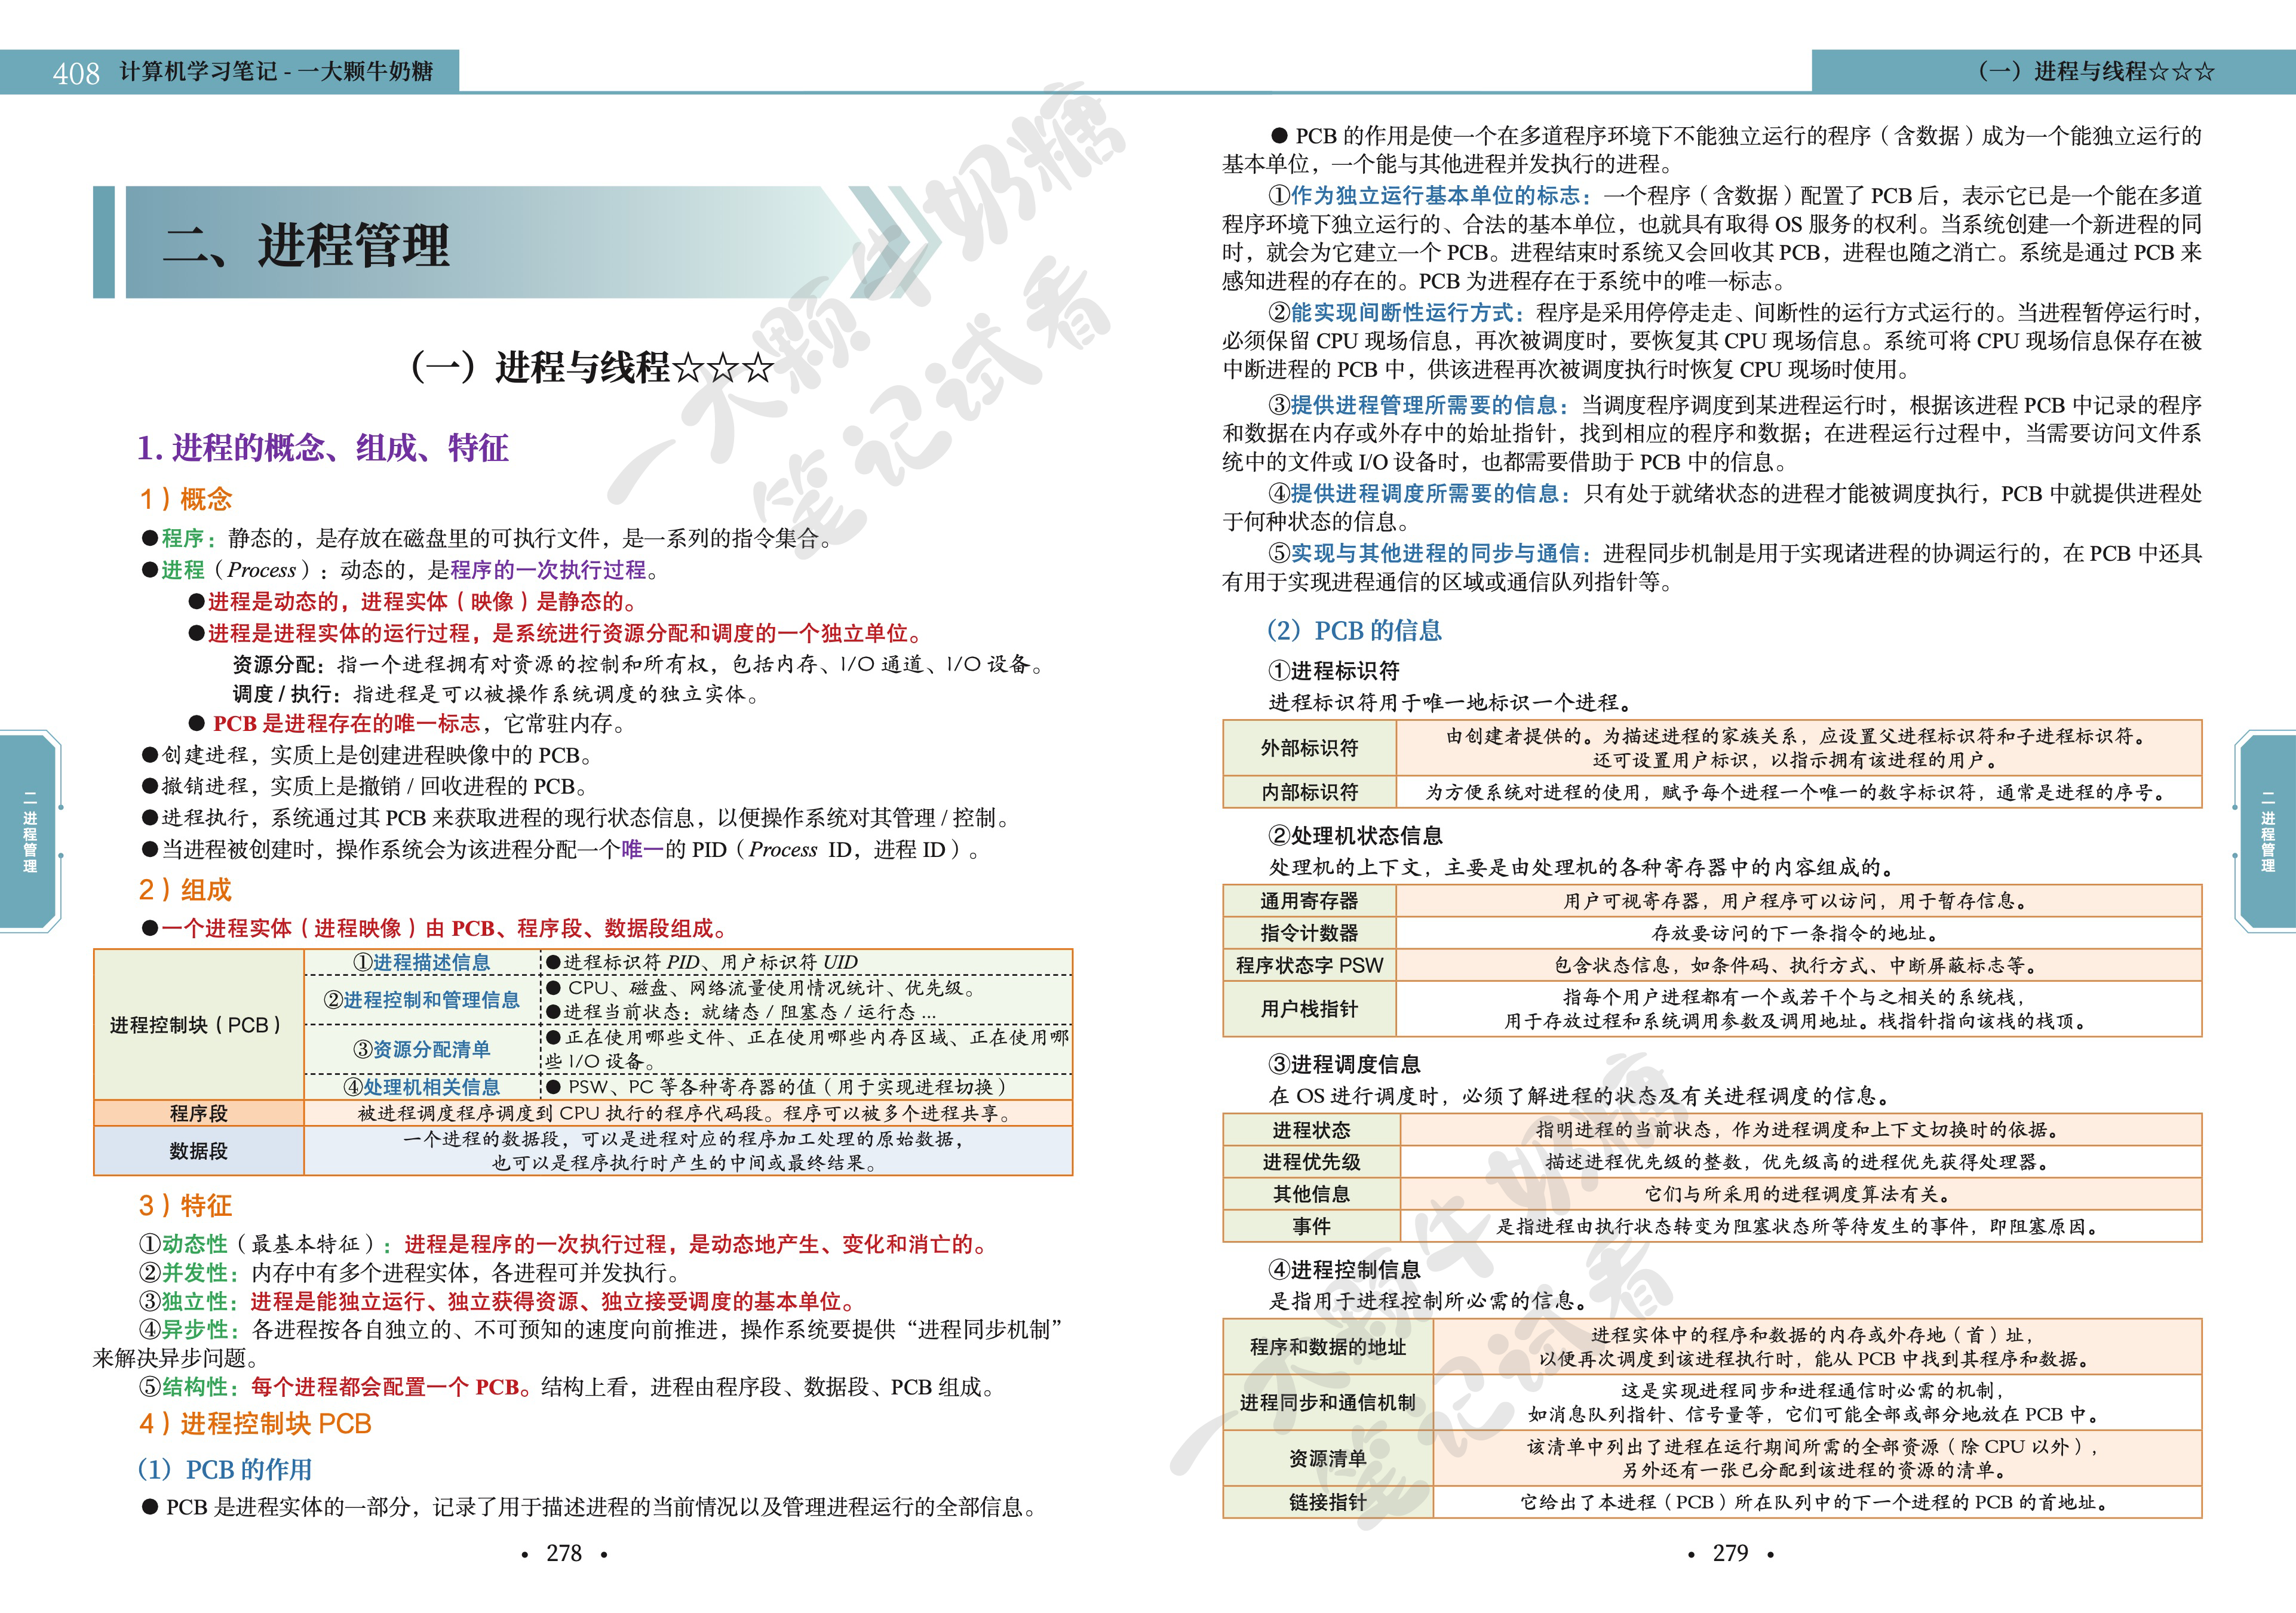Click the blue heading (1) PCB 的作用
The height and width of the screenshot is (1613, 2296).
point(225,1469)
